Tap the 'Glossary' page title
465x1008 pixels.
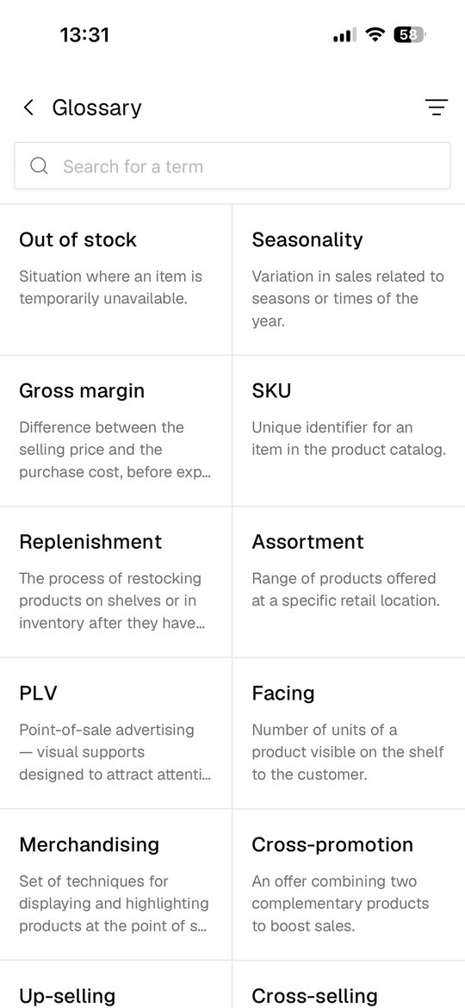coord(97,108)
